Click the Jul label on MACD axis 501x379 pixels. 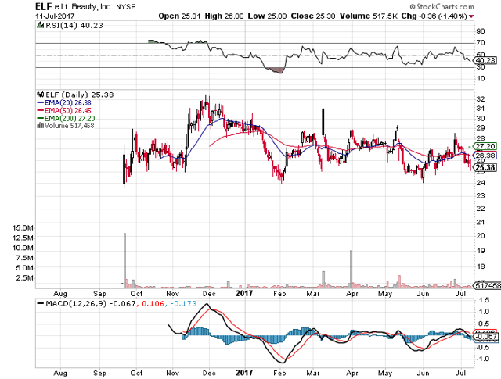click(x=460, y=373)
